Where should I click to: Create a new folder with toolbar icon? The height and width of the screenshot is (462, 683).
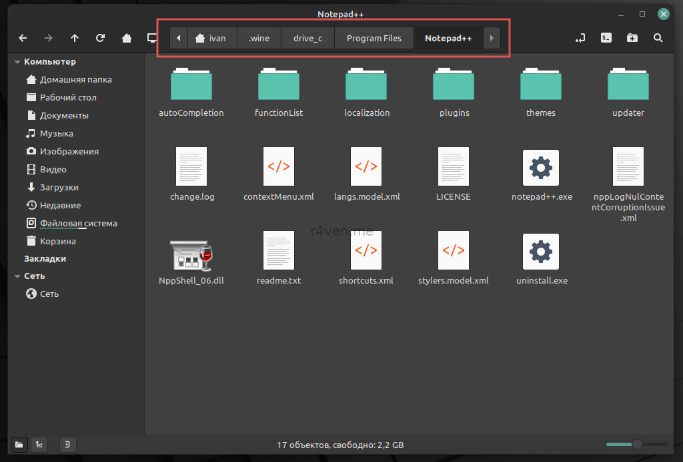632,38
